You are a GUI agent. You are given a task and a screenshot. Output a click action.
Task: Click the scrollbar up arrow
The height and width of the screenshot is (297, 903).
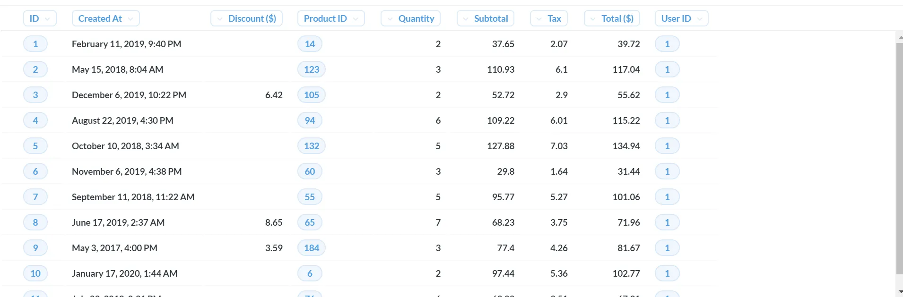tap(900, 37)
